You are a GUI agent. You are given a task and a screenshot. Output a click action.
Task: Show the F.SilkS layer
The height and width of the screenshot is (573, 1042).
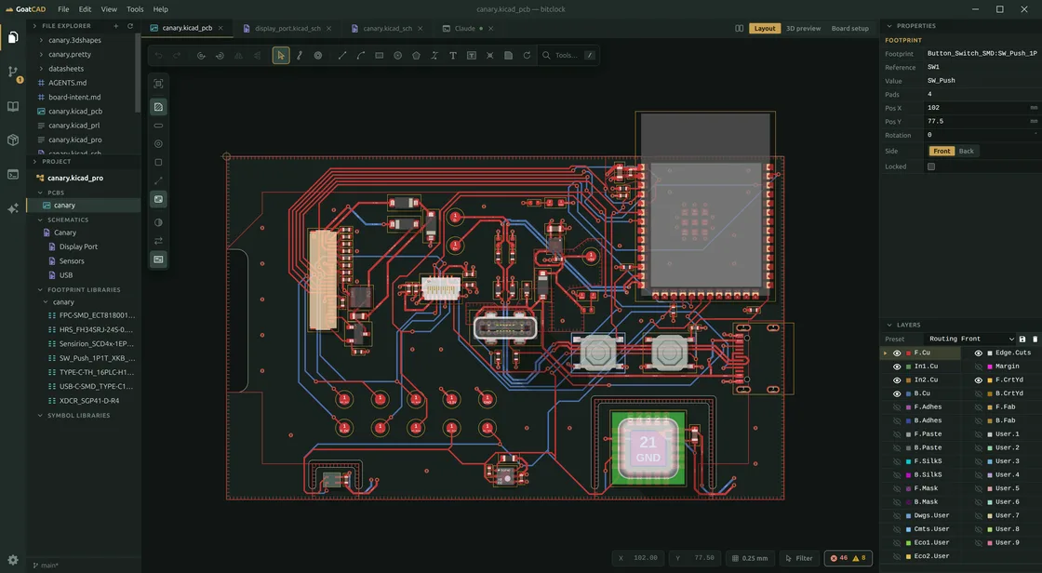(x=897, y=461)
